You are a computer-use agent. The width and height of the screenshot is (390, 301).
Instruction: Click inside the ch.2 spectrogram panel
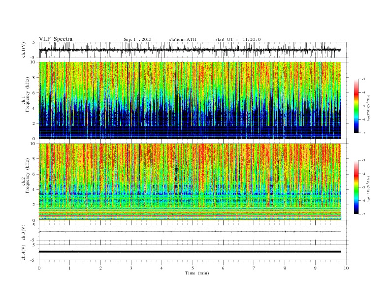[190, 181]
